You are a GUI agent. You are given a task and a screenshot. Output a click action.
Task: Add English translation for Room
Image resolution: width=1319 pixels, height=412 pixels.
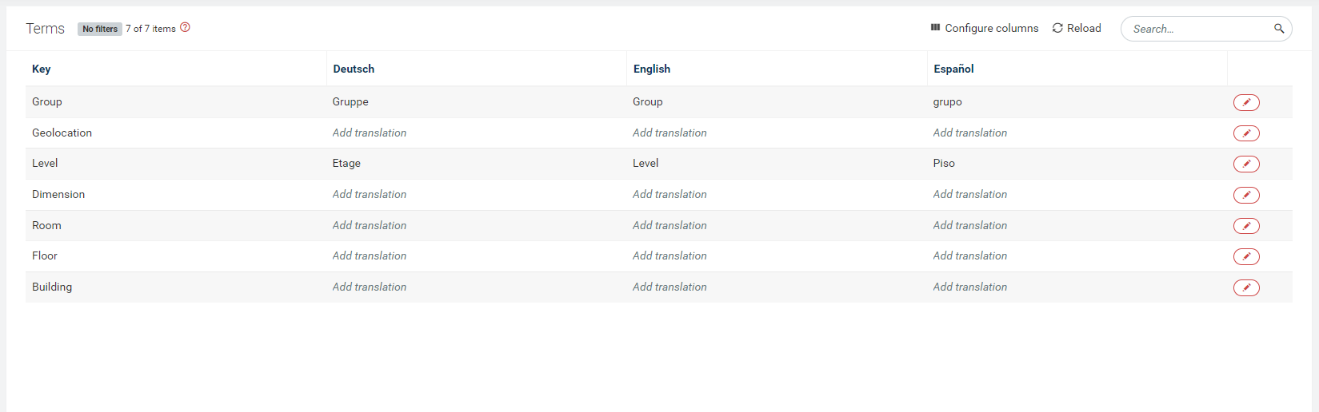[669, 225]
